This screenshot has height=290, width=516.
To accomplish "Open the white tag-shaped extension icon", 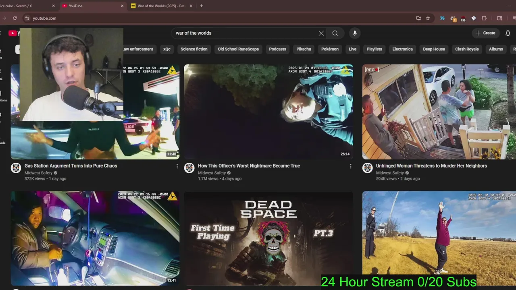I will [x=474, y=18].
